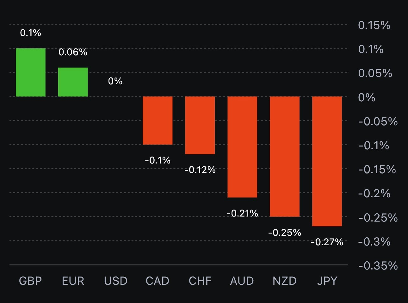Click the green GBP bar
Image resolution: width=408 pixels, height=303 pixels.
31,72
